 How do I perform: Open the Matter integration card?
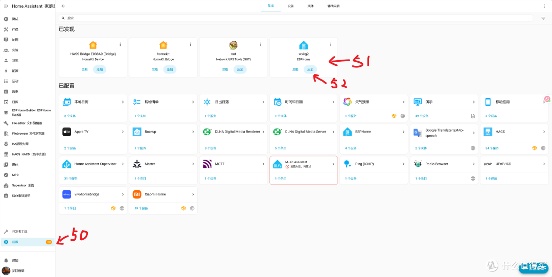click(164, 170)
